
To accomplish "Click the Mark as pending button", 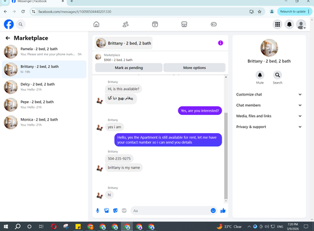I will 129,68.
